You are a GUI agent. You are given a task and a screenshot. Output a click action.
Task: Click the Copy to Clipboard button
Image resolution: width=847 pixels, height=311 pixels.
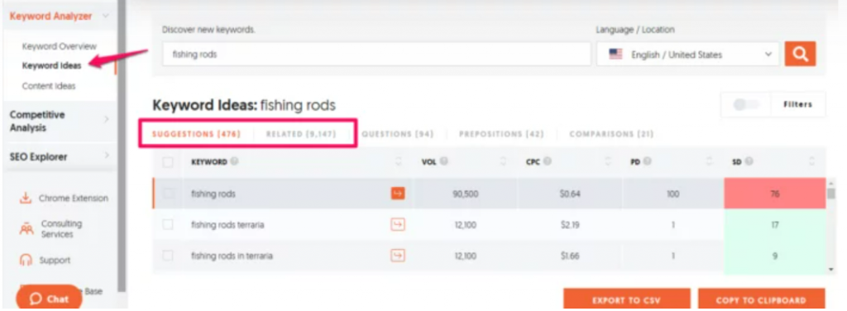coord(761,300)
